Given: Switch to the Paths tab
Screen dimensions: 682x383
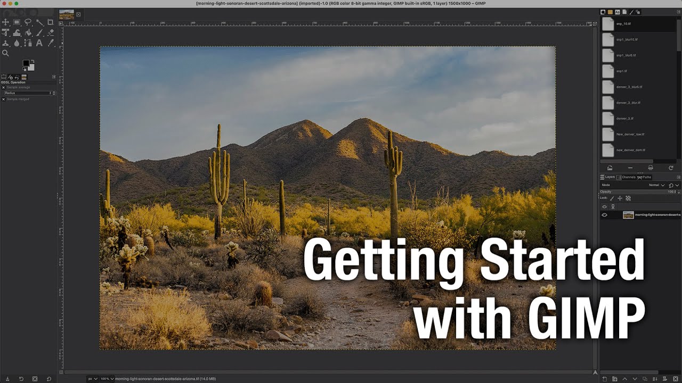Looking at the screenshot, I should 644,177.
